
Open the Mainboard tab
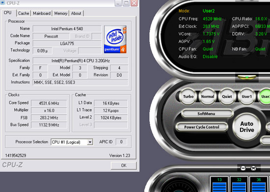(42, 13)
